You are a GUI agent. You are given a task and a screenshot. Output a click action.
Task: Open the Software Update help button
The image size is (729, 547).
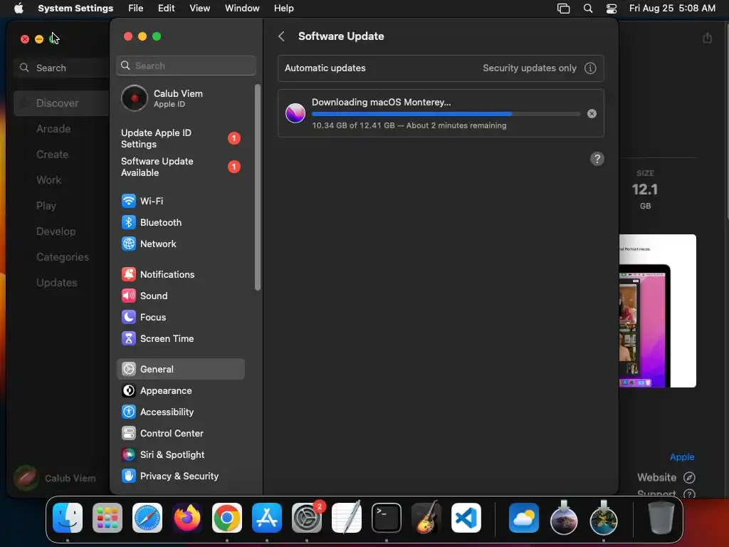597,159
